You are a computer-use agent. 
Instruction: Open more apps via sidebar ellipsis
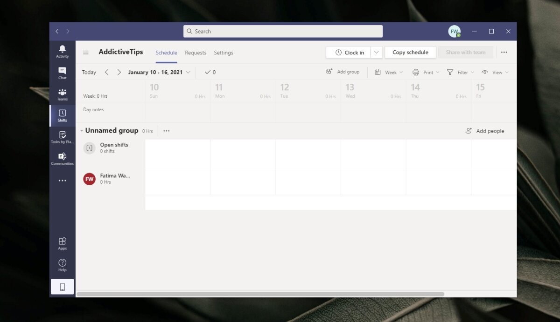[62, 181]
